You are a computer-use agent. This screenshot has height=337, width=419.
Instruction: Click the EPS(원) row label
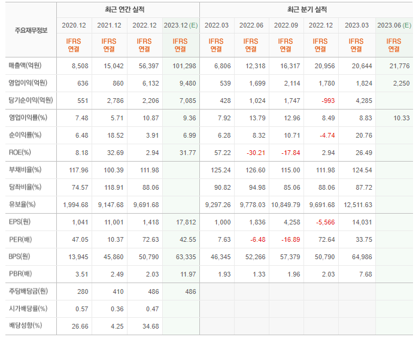(x=20, y=222)
